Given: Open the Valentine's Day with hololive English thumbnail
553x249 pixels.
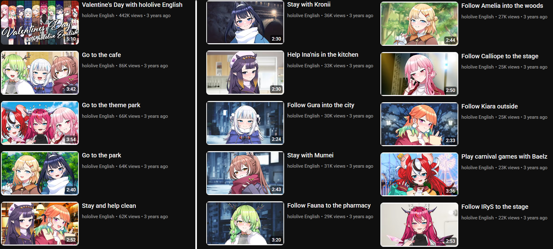Looking at the screenshot, I should pos(40,22).
